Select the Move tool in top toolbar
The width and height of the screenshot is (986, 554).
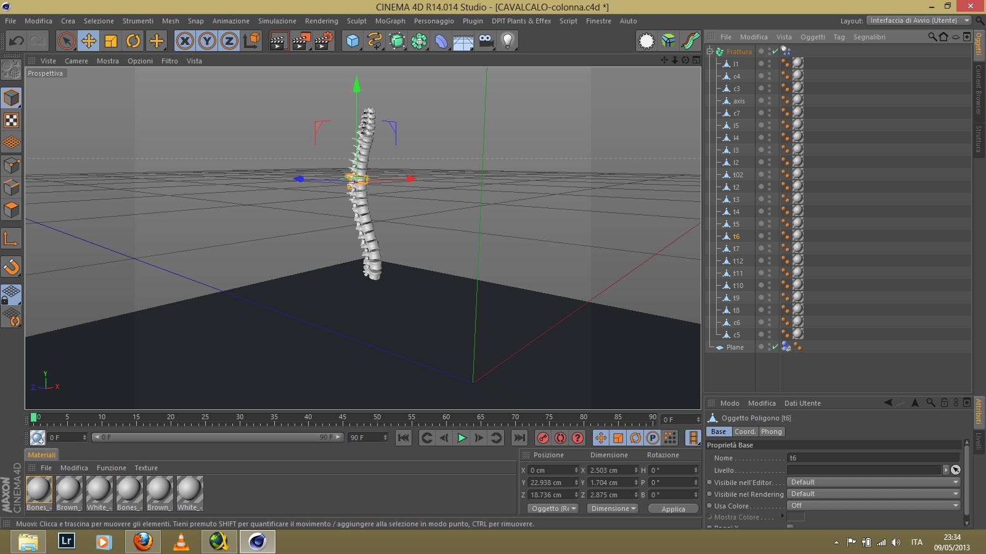(89, 41)
